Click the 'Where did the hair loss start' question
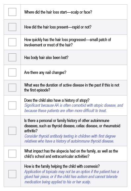The height and width of the screenshot is (191, 131). (58, 12)
